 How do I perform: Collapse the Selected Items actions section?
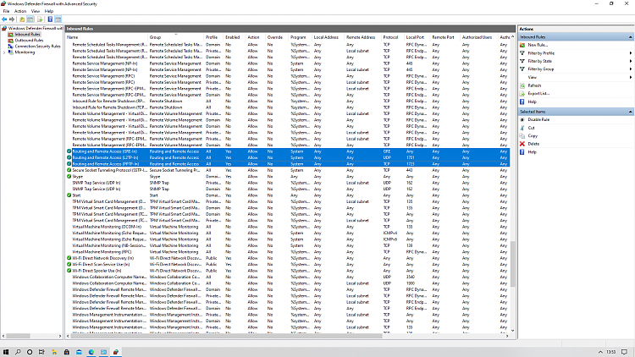click(630, 112)
